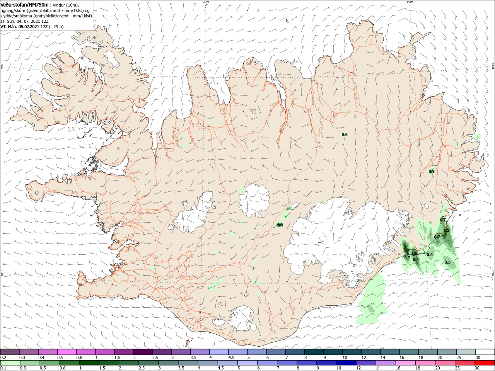Select the white swatch labeled 30

click(x=485, y=352)
